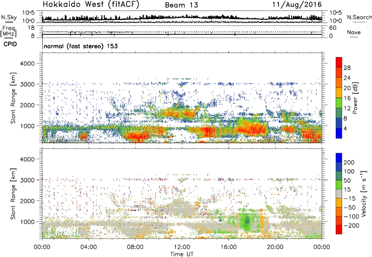Viewport: 372px width, 257px height.
Task: Click the "4000" tick on power panel
Action: point(27,64)
